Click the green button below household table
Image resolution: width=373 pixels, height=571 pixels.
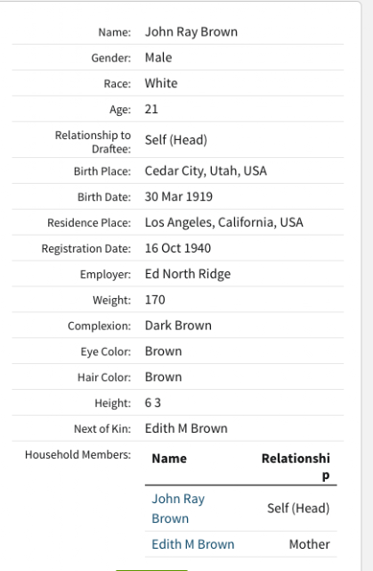151,569
